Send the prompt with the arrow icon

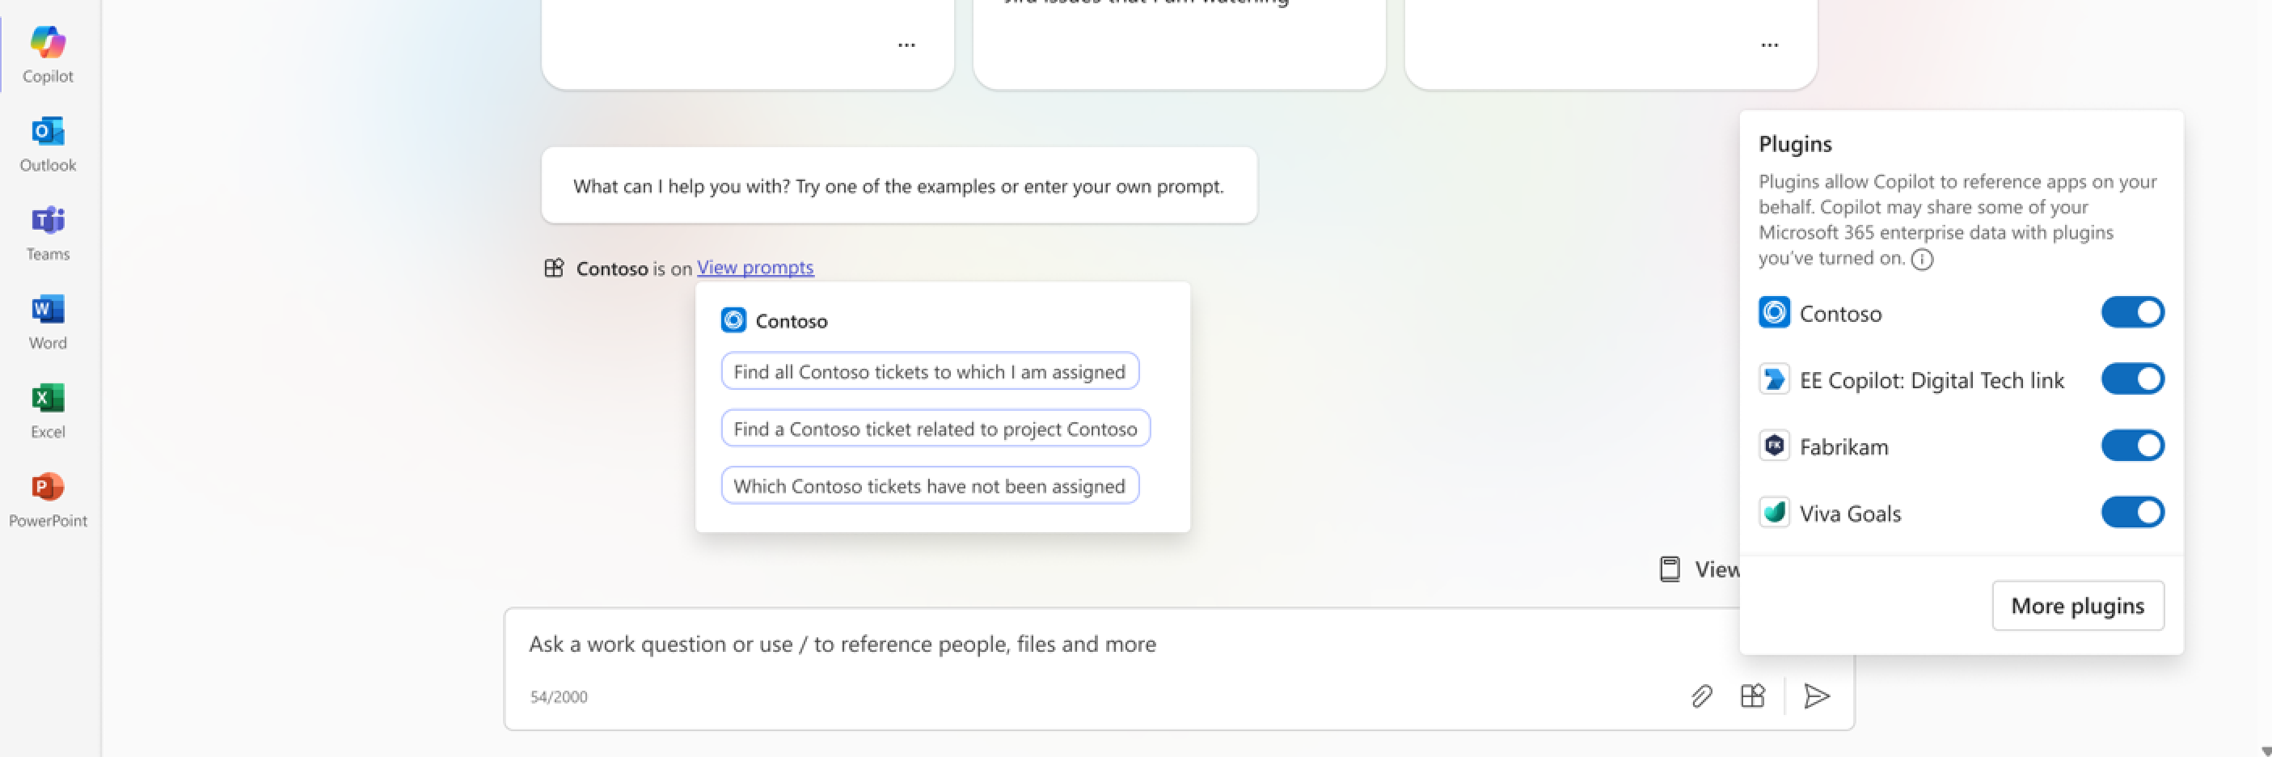(x=1817, y=696)
